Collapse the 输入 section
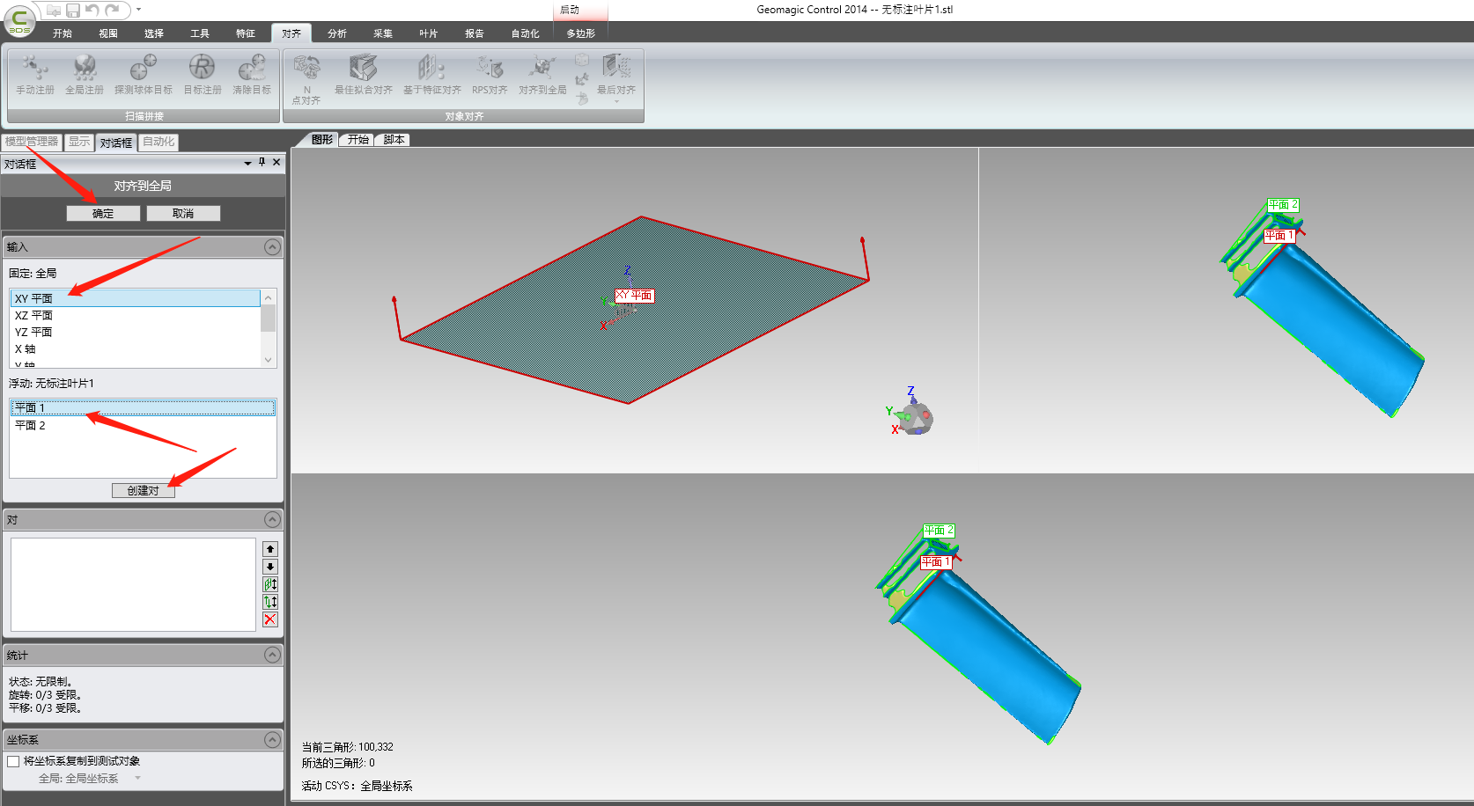Viewport: 1474px width, 806px height. click(x=273, y=247)
